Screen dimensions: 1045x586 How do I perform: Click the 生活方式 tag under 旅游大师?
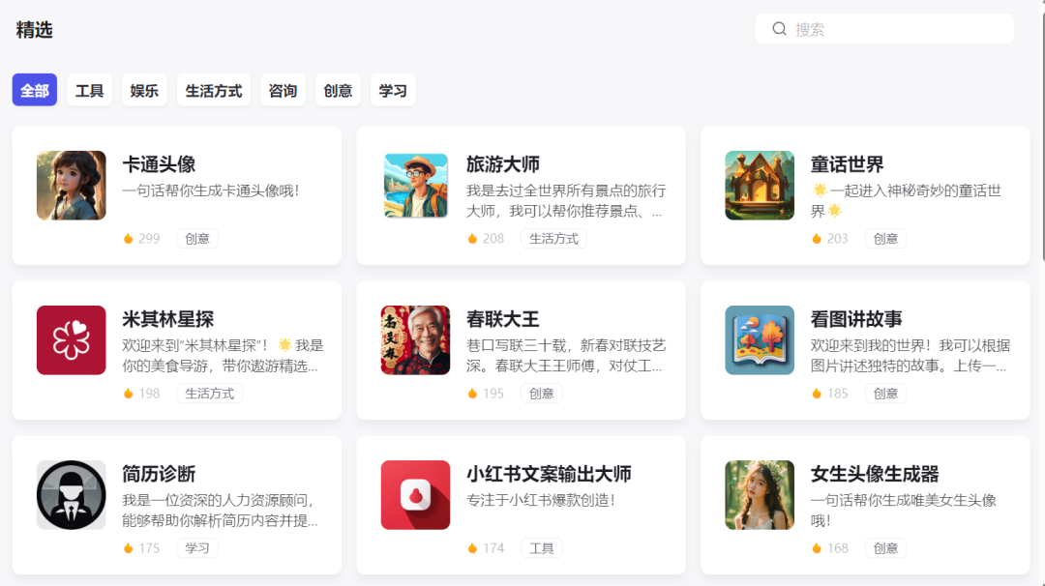coord(553,238)
